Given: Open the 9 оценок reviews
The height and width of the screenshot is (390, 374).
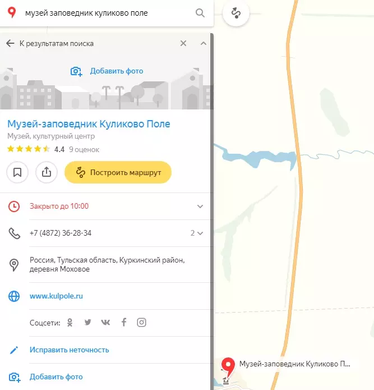Looking at the screenshot, I should pos(84,149).
